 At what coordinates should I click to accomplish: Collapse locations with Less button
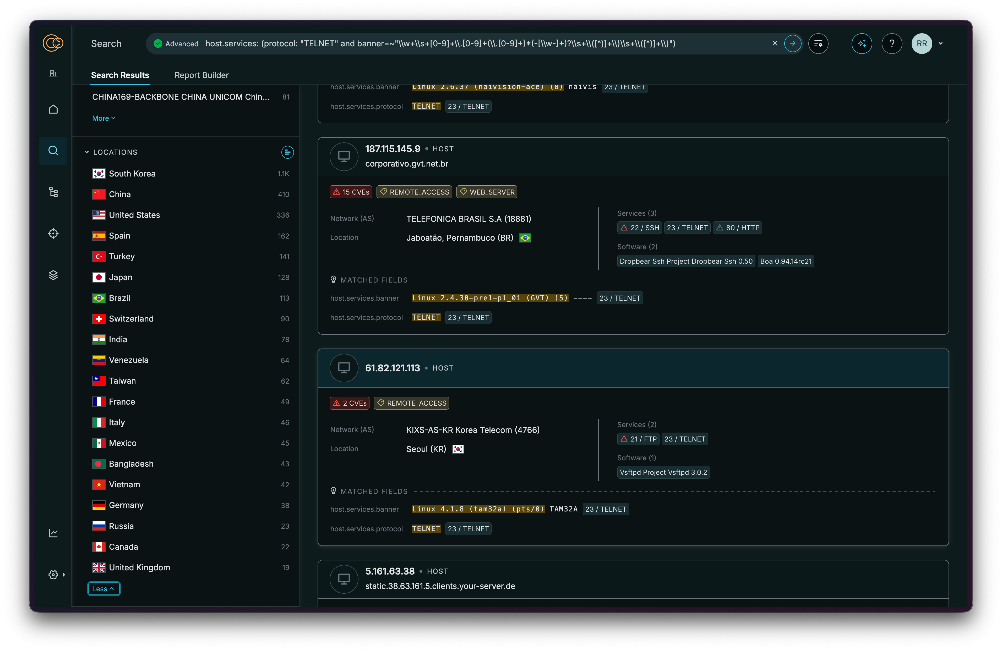click(x=104, y=589)
